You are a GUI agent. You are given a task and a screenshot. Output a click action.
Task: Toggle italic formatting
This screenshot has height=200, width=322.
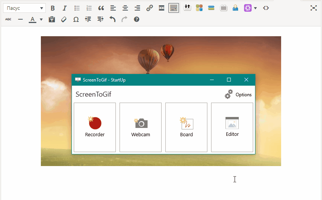coord(65,8)
